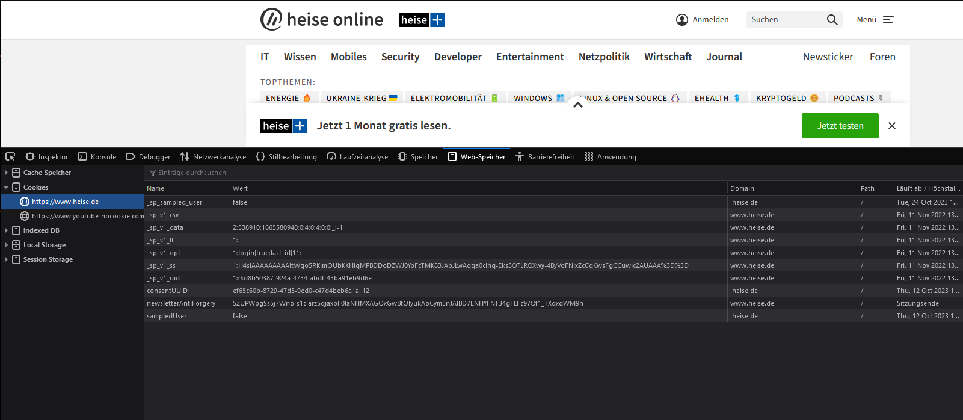Expand the Session Storage tree node
Screen dimensions: 963x420
(x=6, y=259)
